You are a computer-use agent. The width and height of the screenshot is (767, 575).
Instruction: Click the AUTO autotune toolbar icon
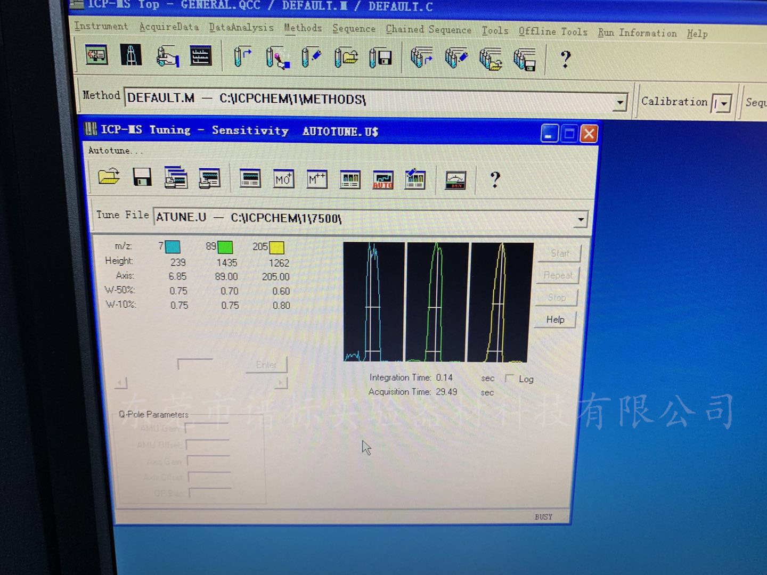[x=382, y=179]
